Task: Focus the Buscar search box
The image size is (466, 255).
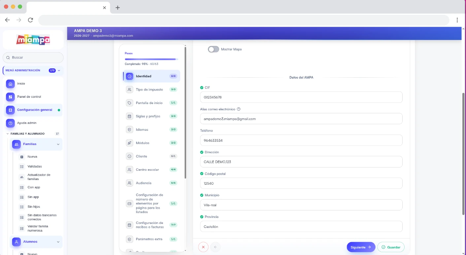Action: click(x=33, y=57)
